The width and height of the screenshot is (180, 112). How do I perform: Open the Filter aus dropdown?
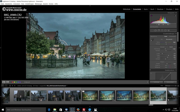tap(170, 86)
